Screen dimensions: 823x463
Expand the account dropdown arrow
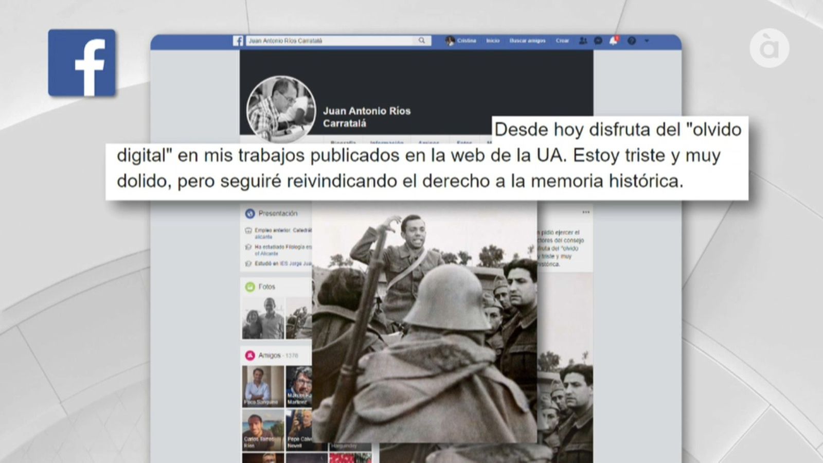(647, 41)
